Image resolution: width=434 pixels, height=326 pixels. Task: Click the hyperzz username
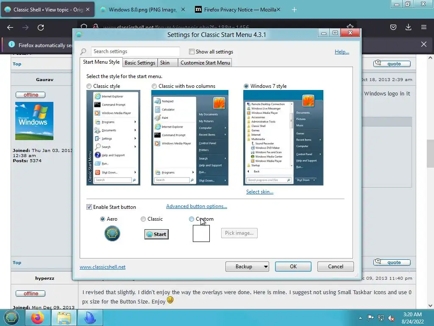coord(45,278)
